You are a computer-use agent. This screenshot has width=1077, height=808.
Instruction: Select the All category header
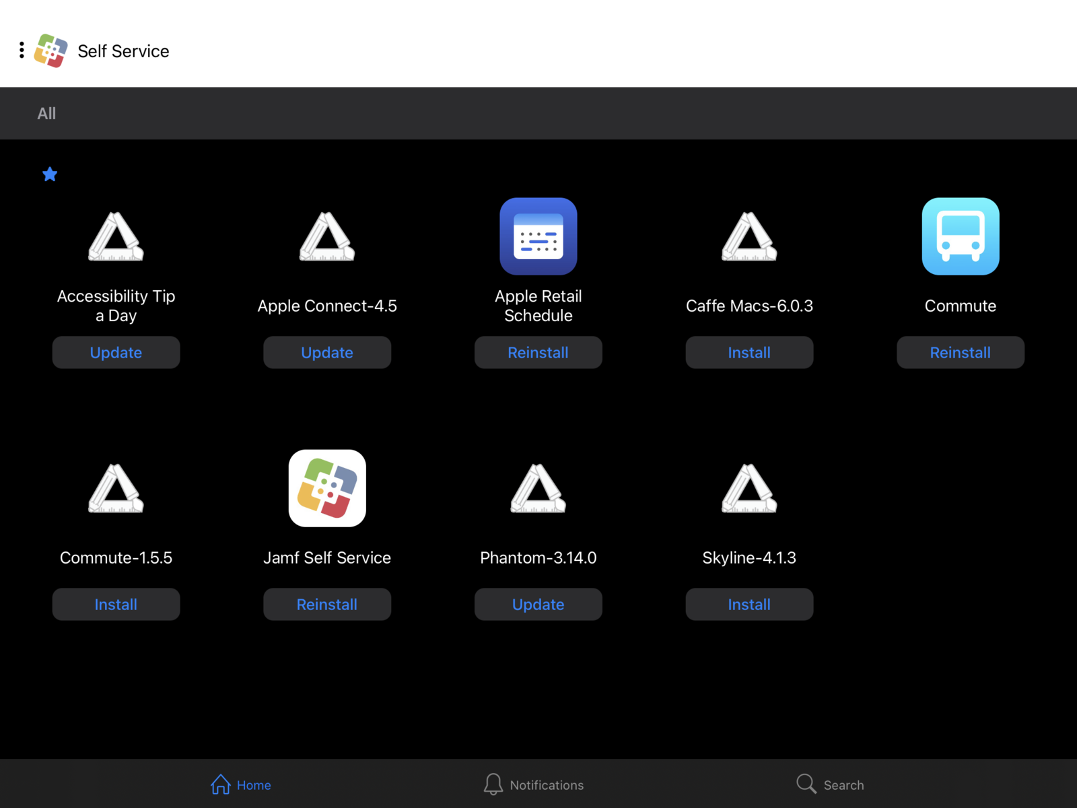46,113
